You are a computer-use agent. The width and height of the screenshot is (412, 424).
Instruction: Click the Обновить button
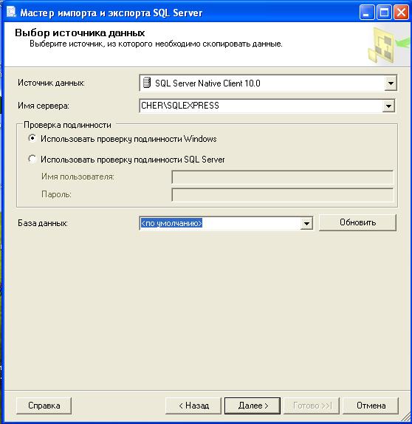click(x=357, y=222)
